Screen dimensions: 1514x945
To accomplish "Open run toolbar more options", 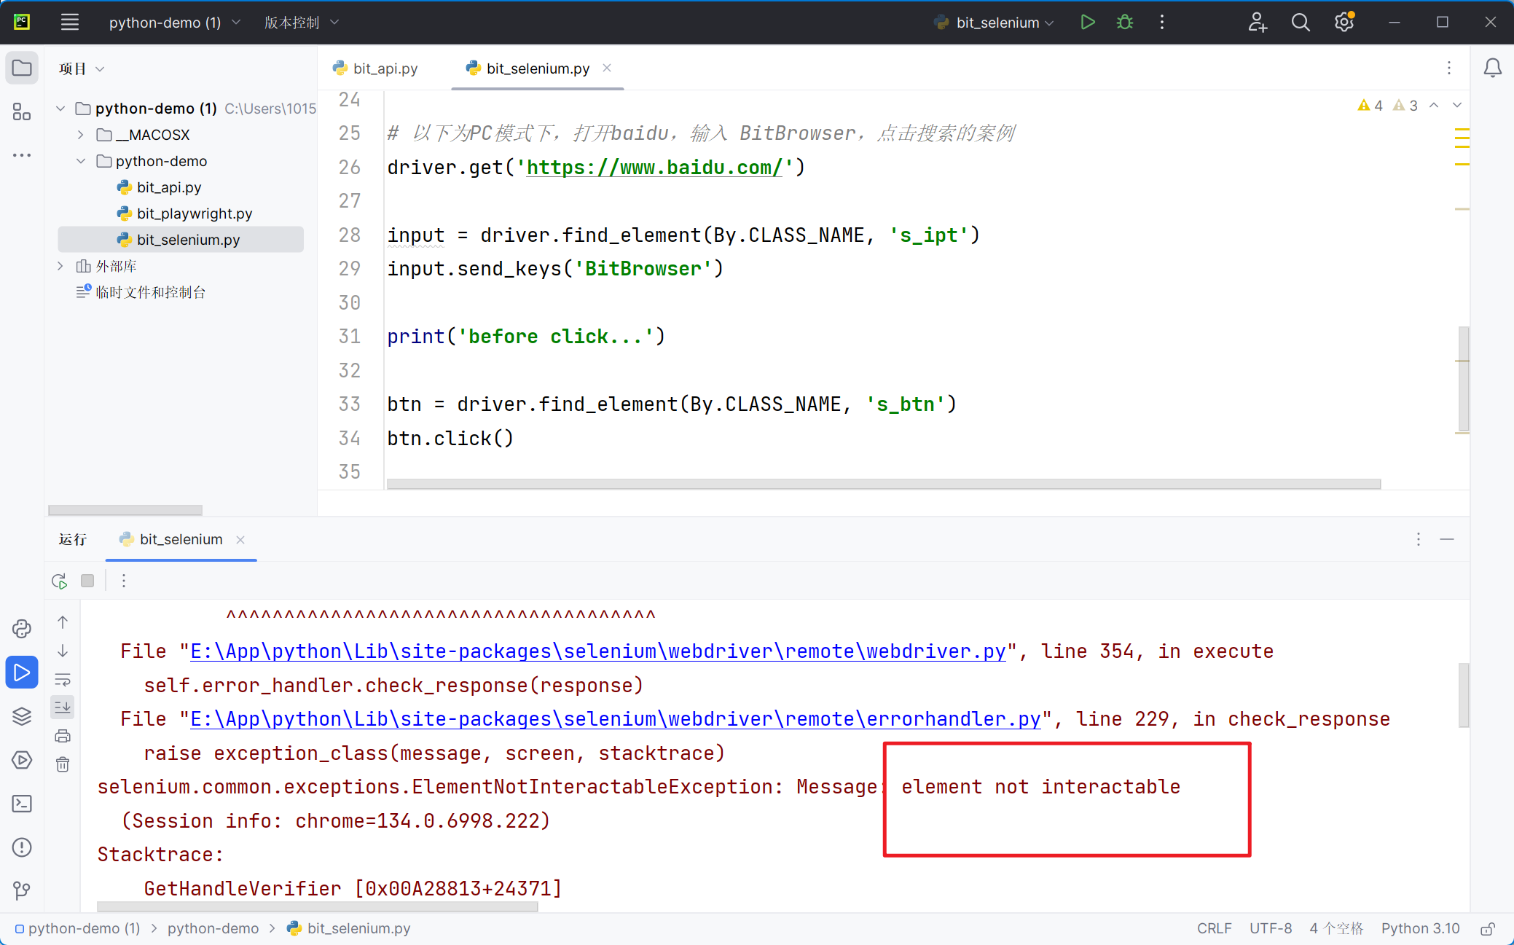I will pos(124,581).
